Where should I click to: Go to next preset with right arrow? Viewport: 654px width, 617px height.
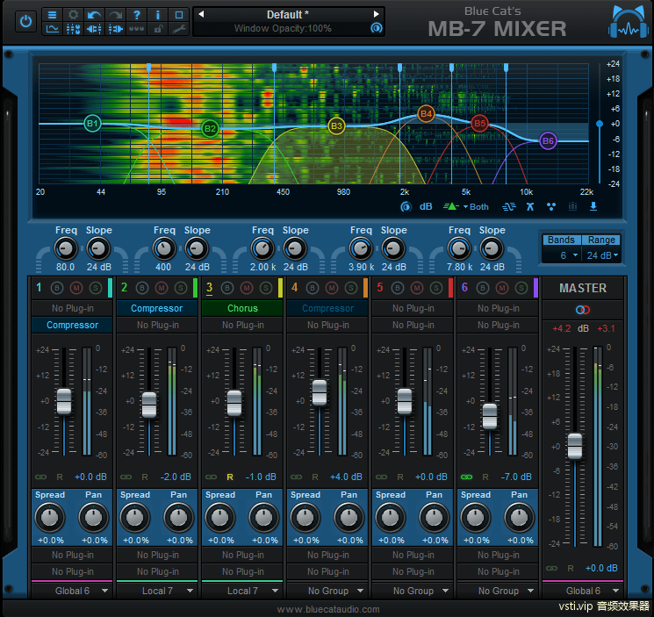[x=376, y=14]
